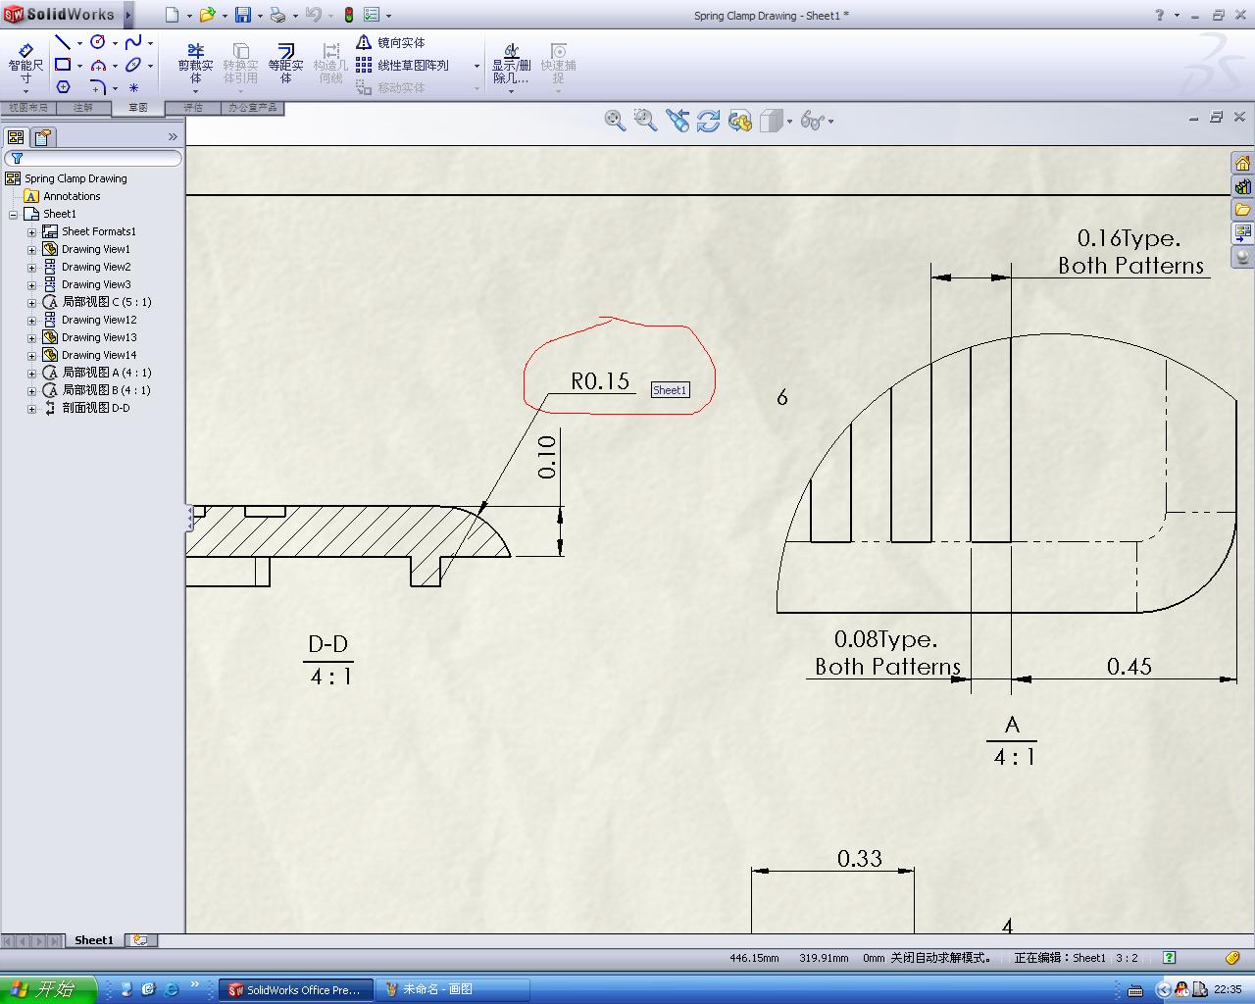Select the Sketch Fillet tool
Screen dimensions: 1255x1004
(98, 87)
